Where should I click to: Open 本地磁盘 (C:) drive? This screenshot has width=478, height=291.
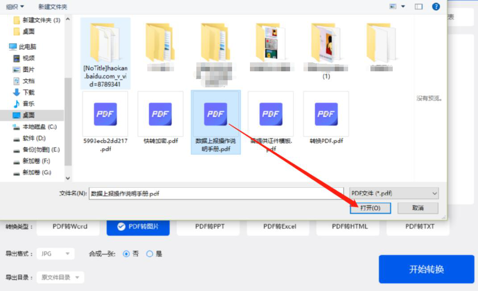click(35, 127)
